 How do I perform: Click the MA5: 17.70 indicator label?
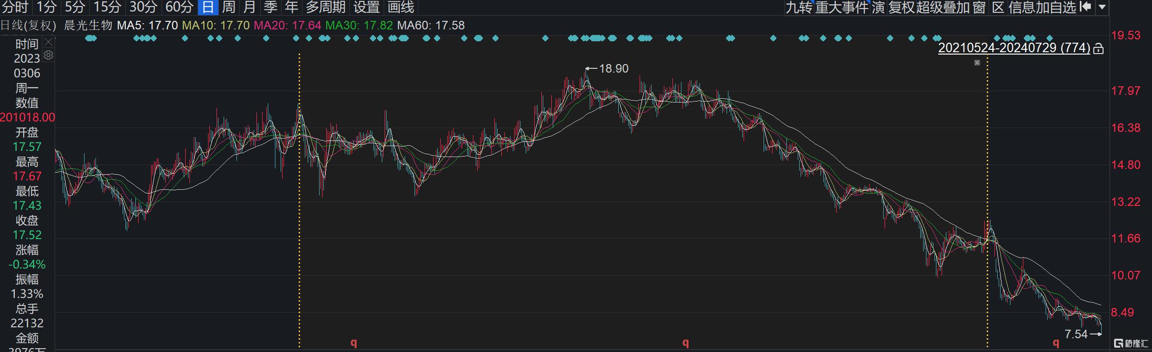147,25
